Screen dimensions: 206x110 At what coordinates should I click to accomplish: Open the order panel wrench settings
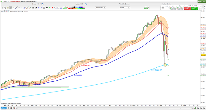[x=163, y=8]
